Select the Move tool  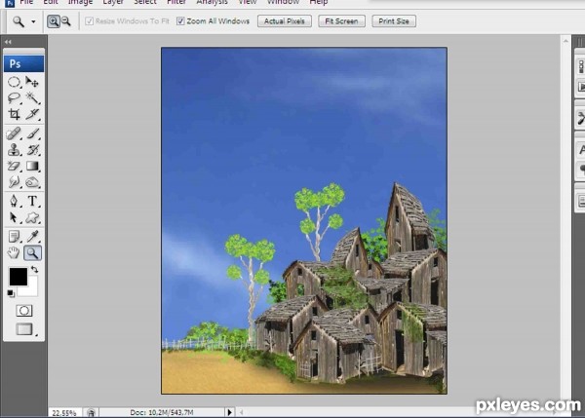(x=32, y=82)
